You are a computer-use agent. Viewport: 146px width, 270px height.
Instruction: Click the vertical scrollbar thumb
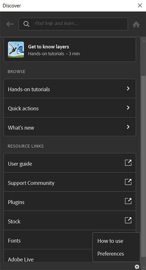[x=143, y=166]
